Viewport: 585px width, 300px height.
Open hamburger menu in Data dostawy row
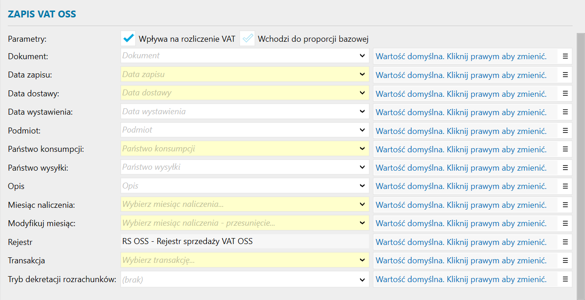[565, 93]
